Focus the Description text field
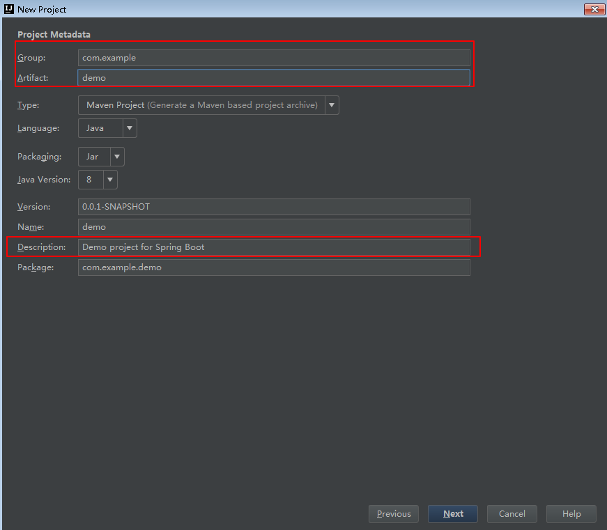The width and height of the screenshot is (607, 530). point(274,247)
